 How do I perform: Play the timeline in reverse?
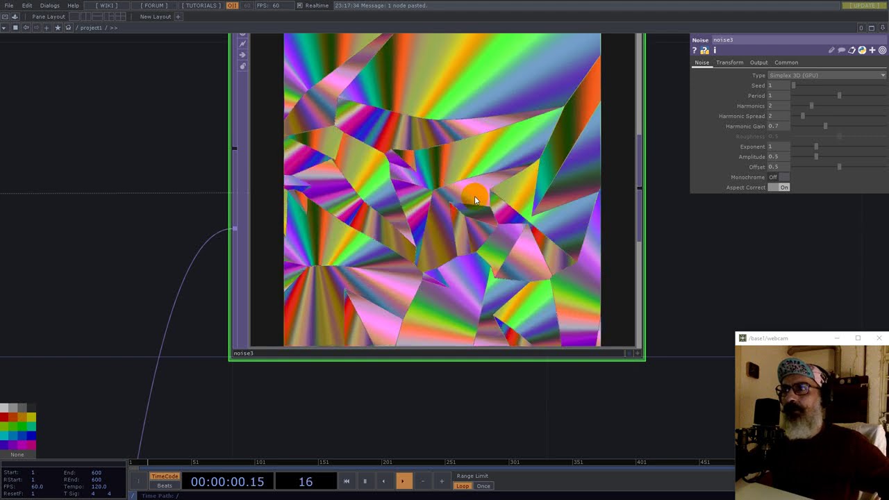383,481
